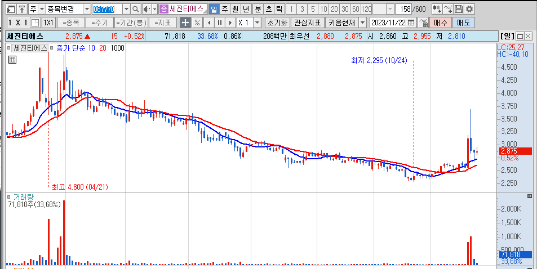Screen dimensions: 537x269
Task: Click the floppy disk save icon
Action: pos(459,9)
